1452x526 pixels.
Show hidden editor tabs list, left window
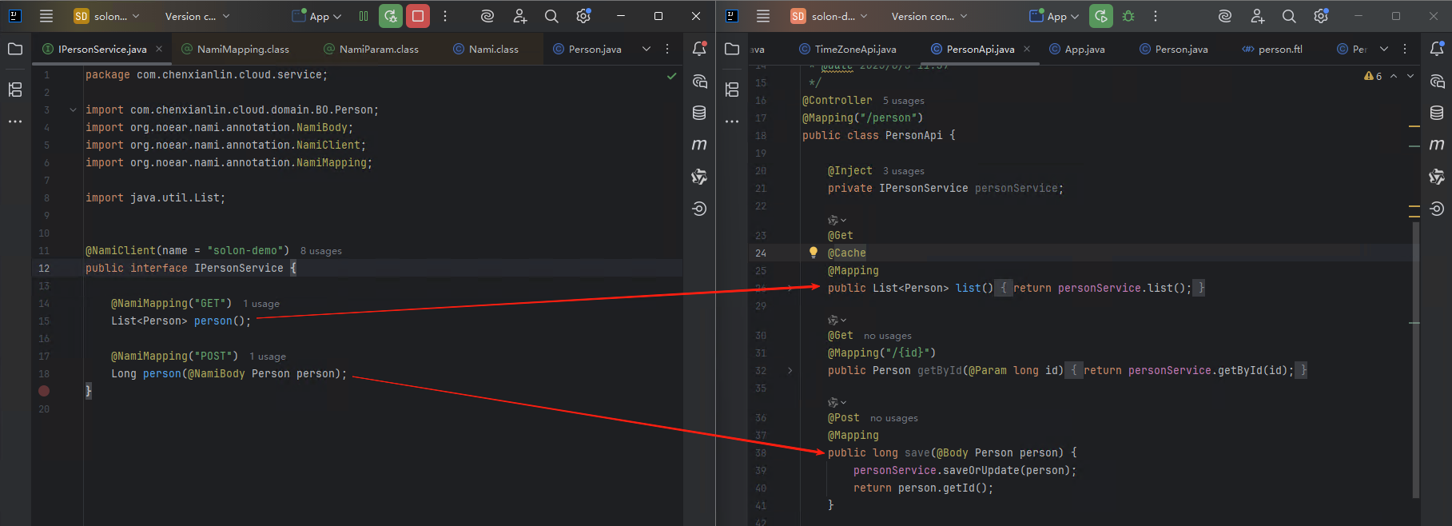[646, 49]
